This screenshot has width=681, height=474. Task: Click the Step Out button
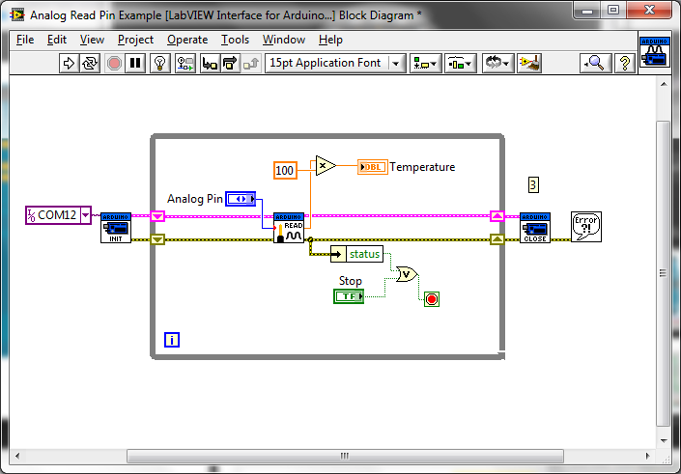pyautogui.click(x=250, y=64)
